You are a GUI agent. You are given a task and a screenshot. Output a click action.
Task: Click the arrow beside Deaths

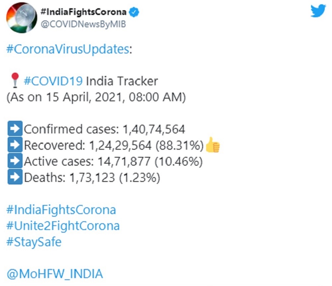coord(15,178)
